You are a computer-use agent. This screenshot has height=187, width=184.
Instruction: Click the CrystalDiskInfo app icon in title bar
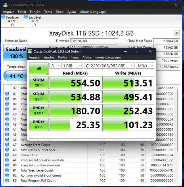tap(5, 5)
